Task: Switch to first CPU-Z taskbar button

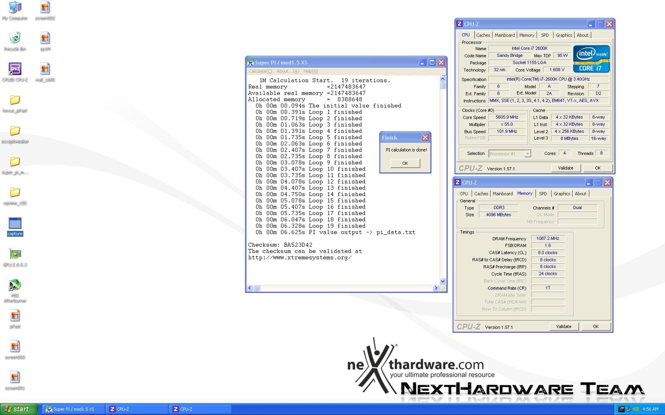Action: pyautogui.click(x=137, y=409)
